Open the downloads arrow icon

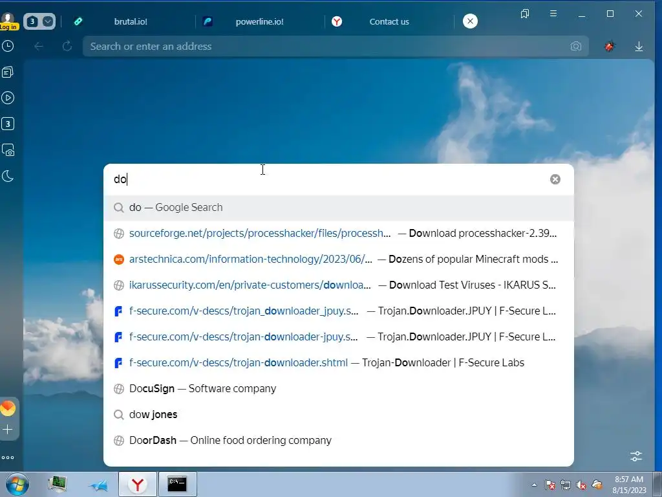639,46
